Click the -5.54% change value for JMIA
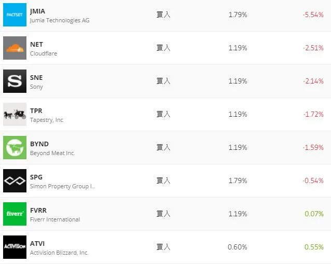 (313, 15)
